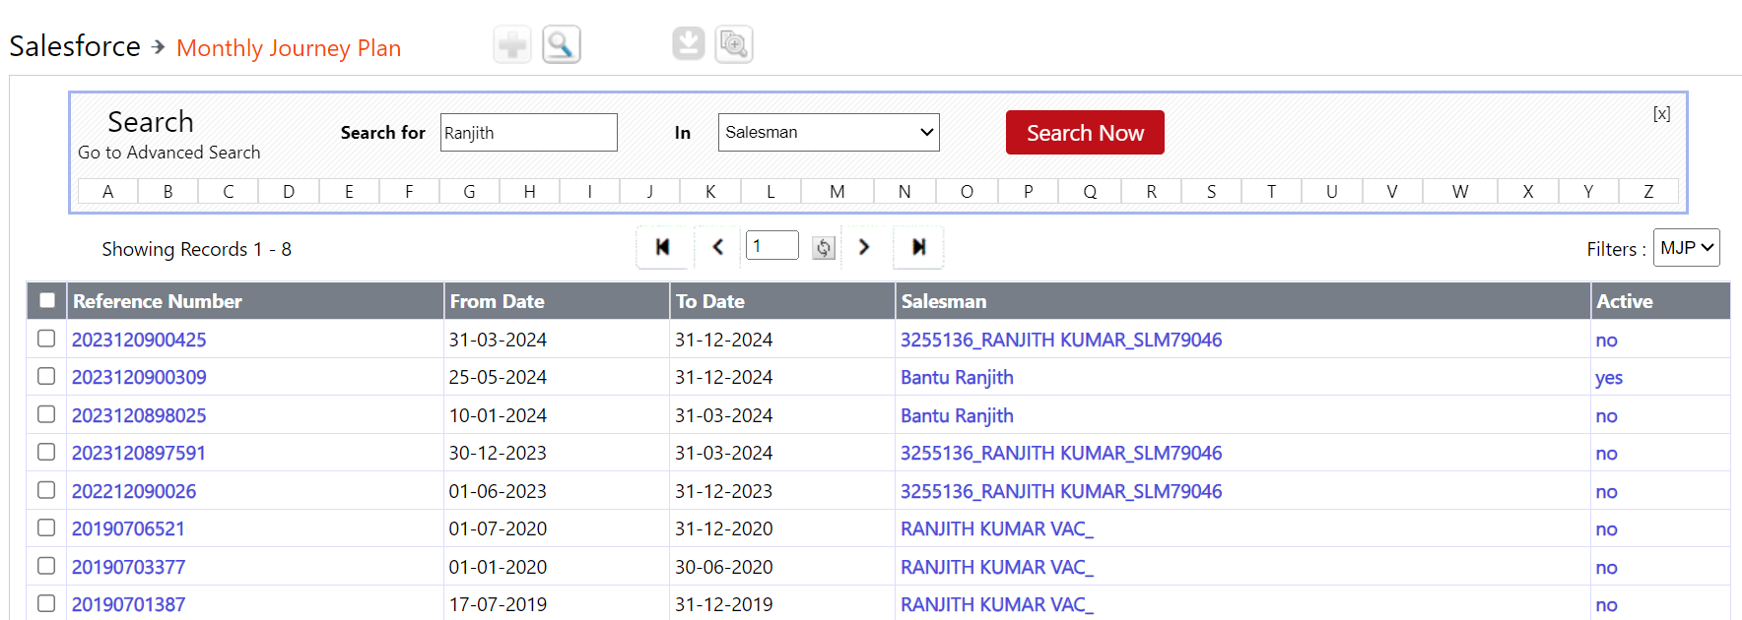Image resolution: width=1742 pixels, height=620 pixels.
Task: Select From Date cell 01-06-2023
Action: (498, 491)
